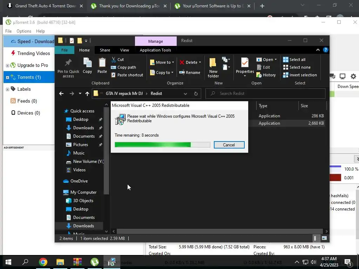Viewport: 359px width, 269px height.
Task: Switch to the View ribbon tab
Action: (124, 50)
